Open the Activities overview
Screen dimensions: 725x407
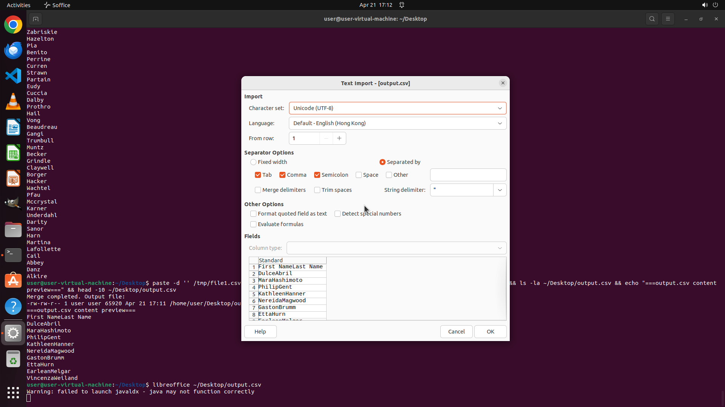point(19,5)
